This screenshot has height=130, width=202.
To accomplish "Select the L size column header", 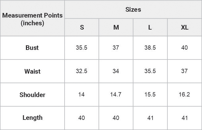I will pyautogui.click(x=150, y=27).
